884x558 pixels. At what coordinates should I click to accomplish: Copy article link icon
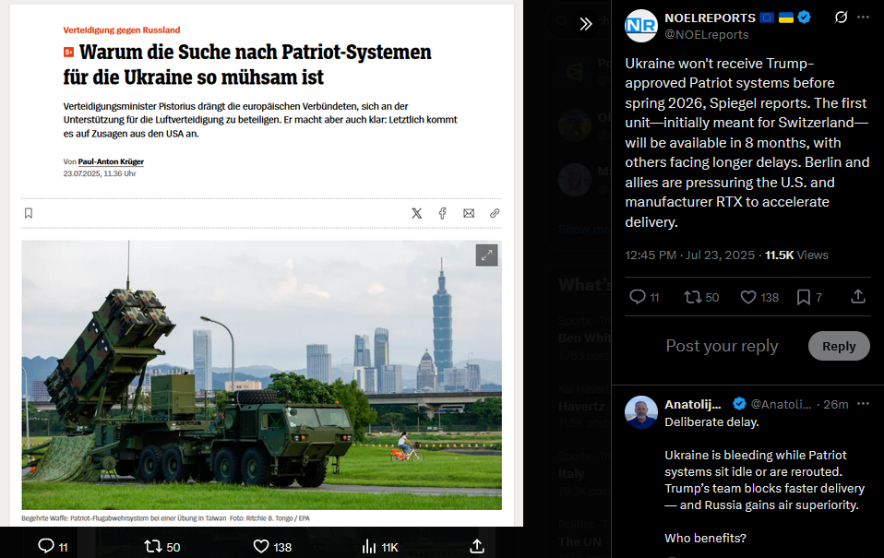(x=495, y=213)
